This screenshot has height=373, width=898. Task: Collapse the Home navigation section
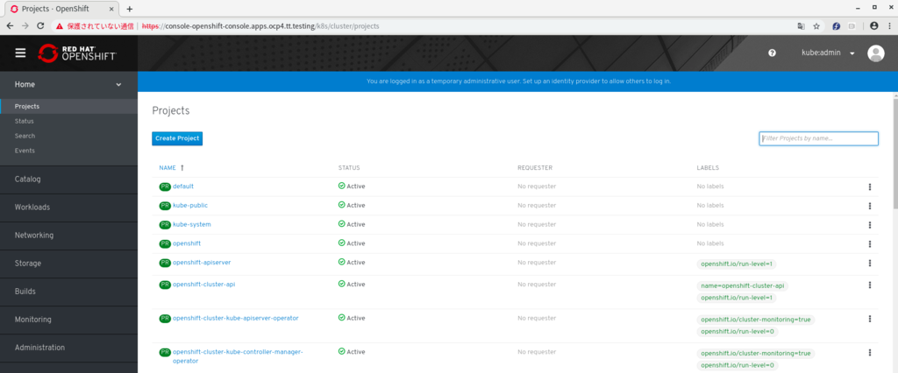pyautogui.click(x=68, y=85)
